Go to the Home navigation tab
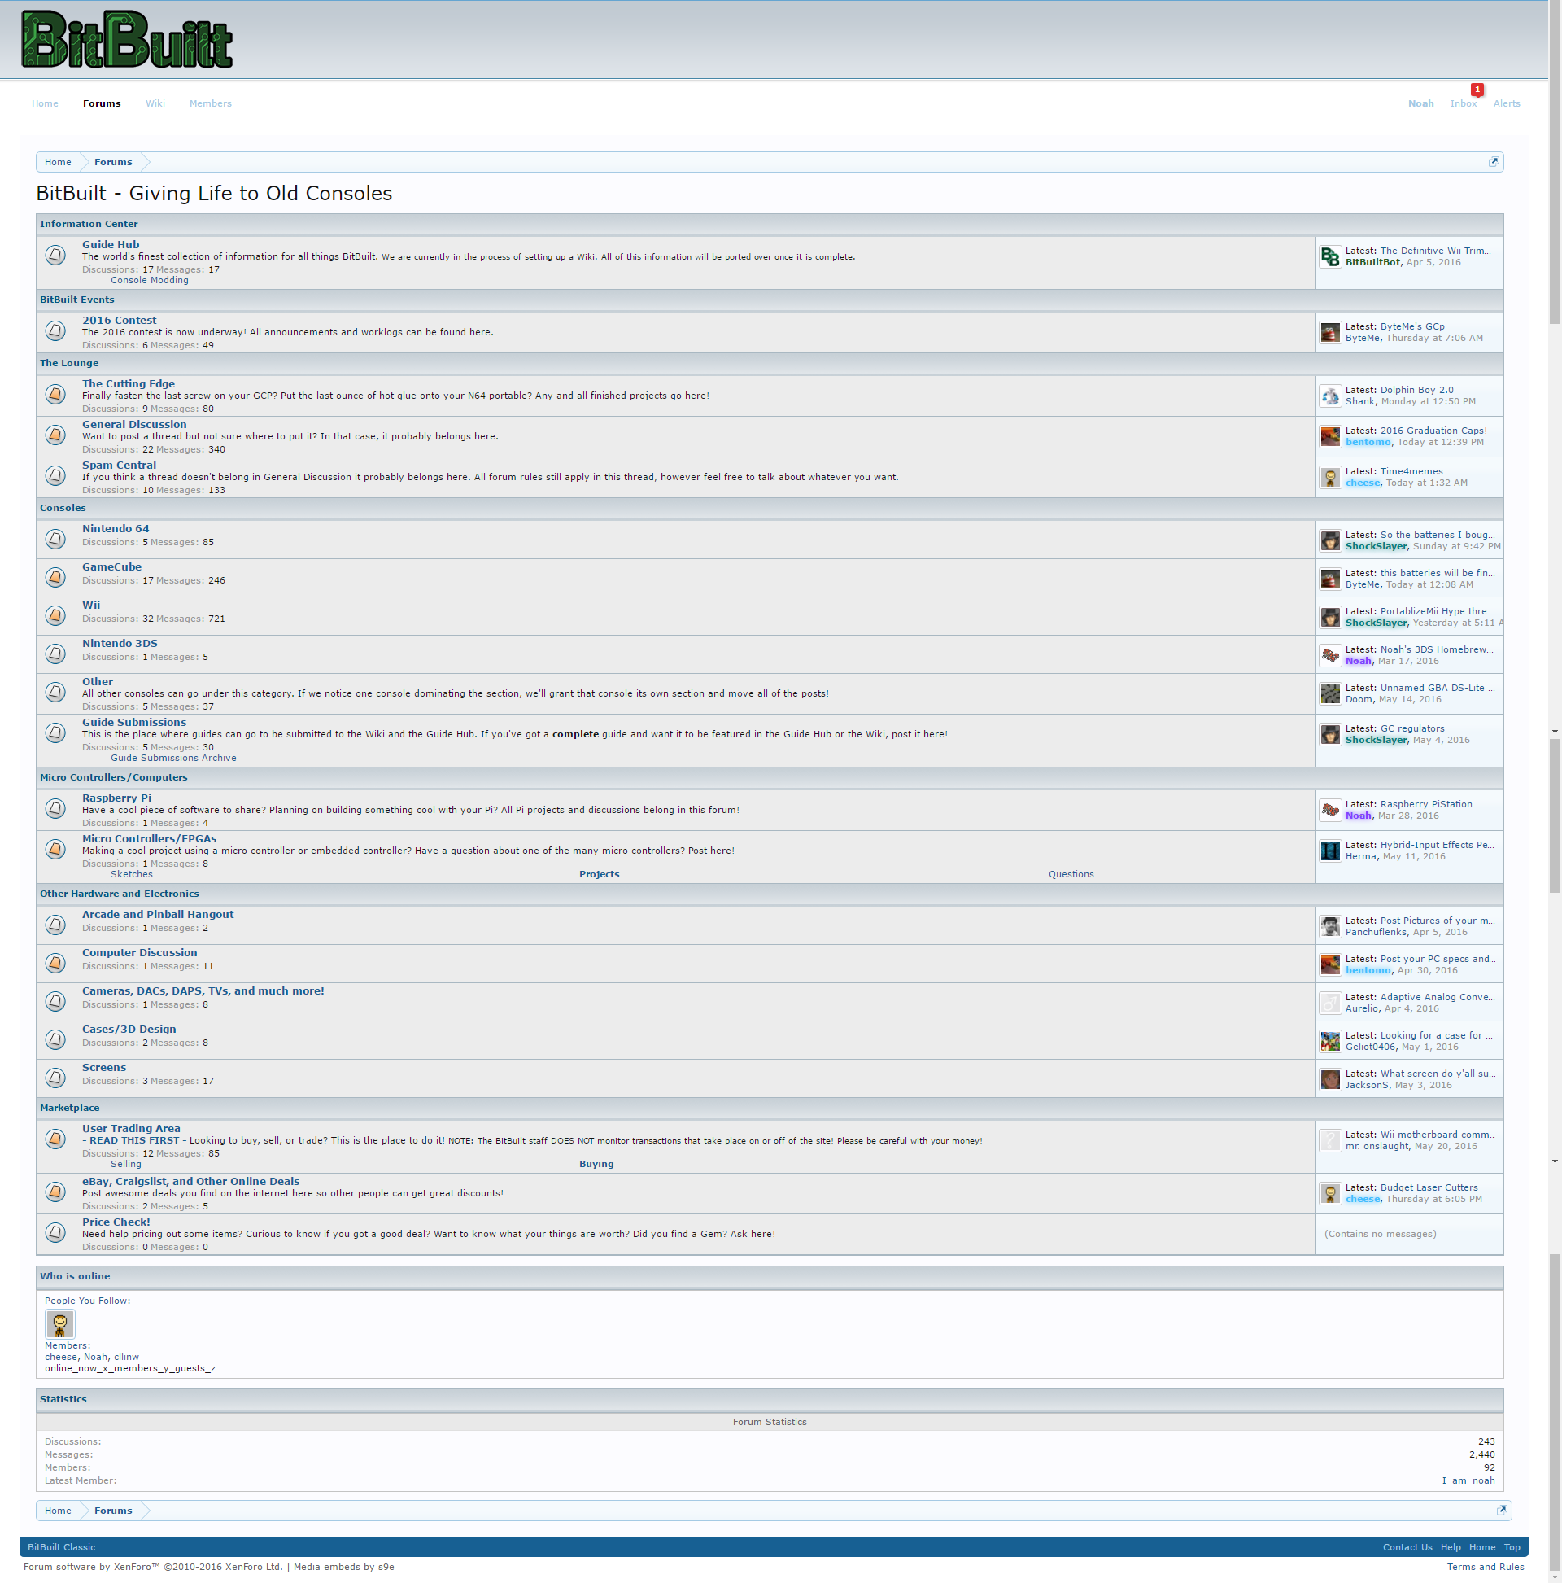 tap(45, 103)
